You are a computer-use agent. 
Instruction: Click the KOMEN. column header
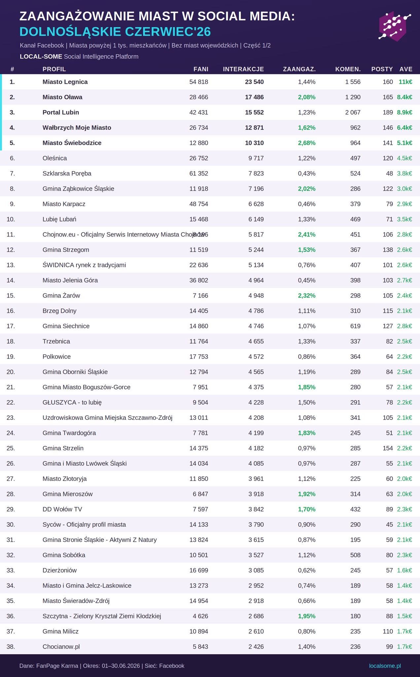pyautogui.click(x=348, y=69)
